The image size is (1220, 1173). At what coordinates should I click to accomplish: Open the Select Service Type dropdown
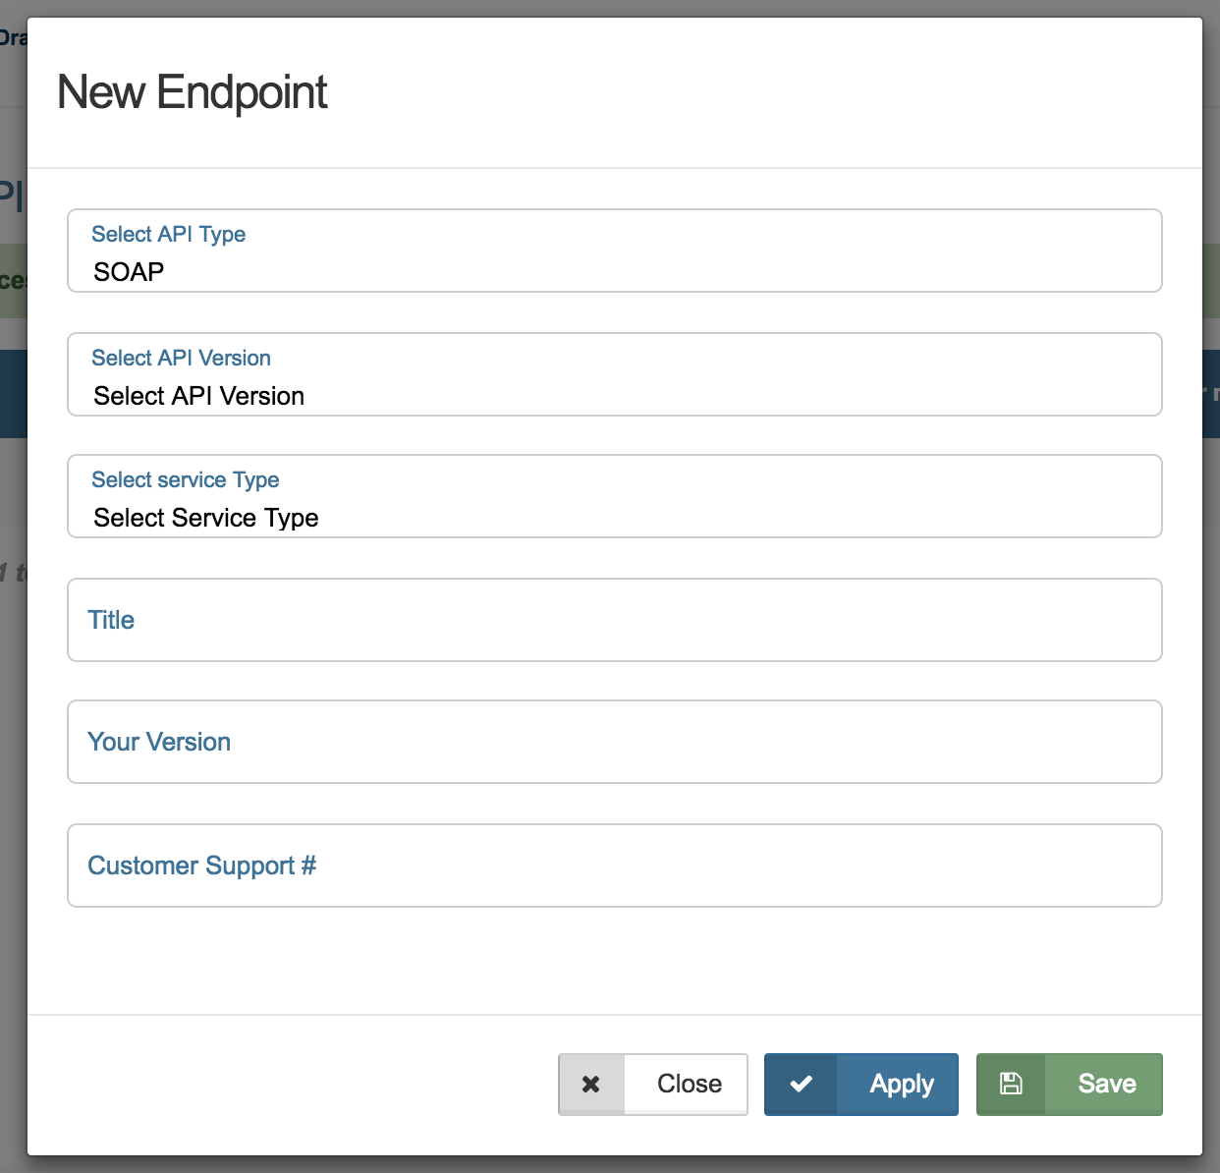click(x=614, y=518)
